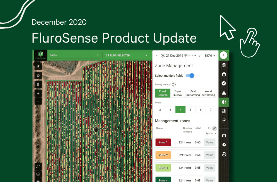Open the trend analytics sidebar panel
The height and width of the screenshot is (182, 277).
[224, 83]
